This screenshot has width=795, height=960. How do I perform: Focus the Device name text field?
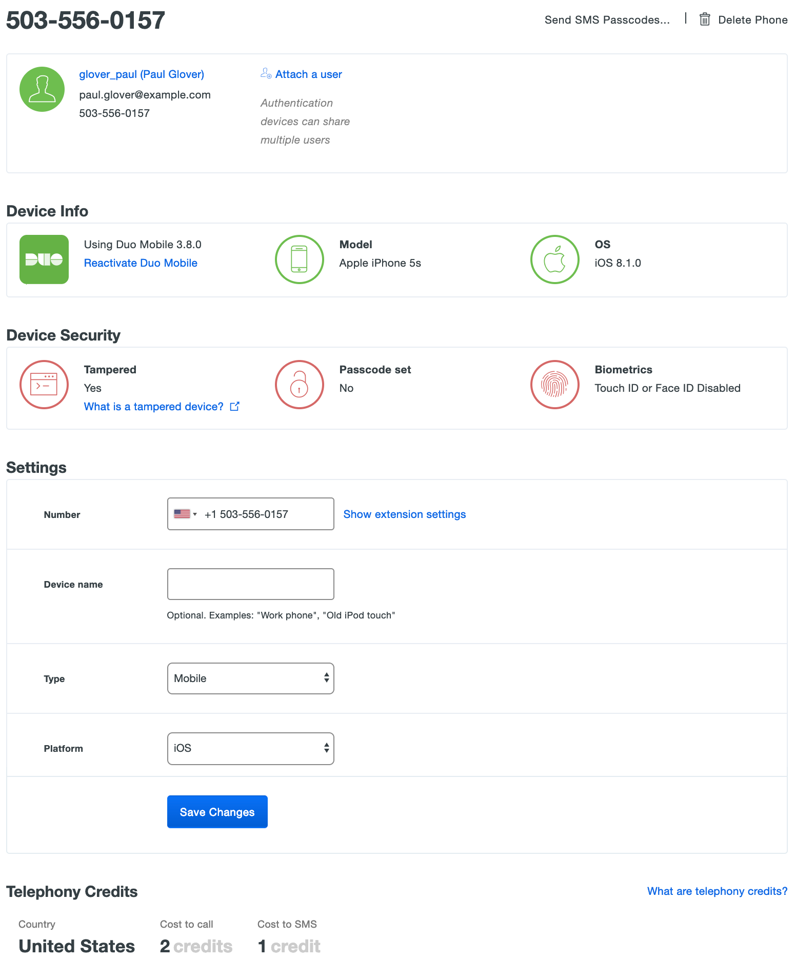point(250,584)
